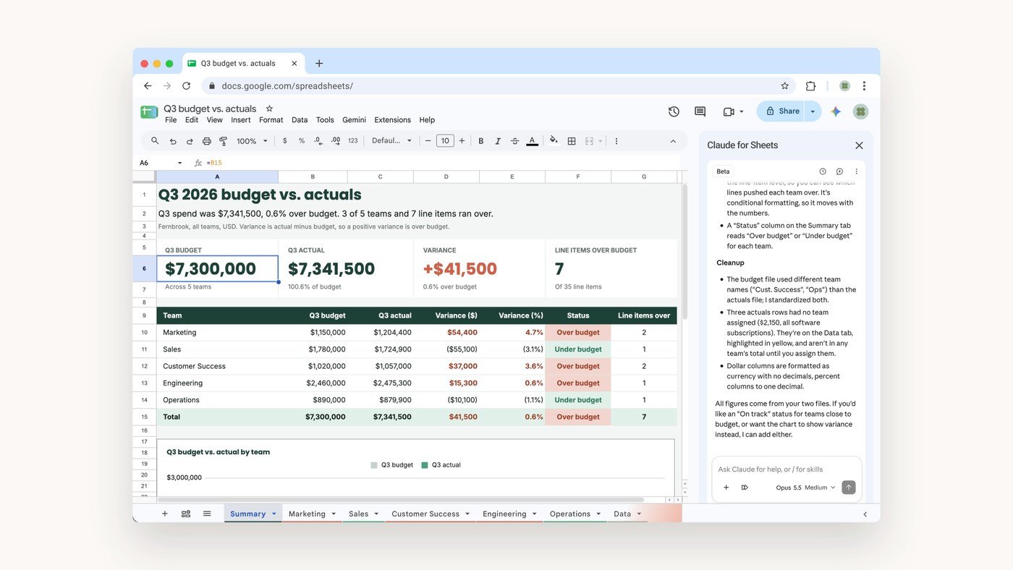Open the Medium effort dropdown in Claude
This screenshot has height=570, width=1013.
click(x=820, y=488)
